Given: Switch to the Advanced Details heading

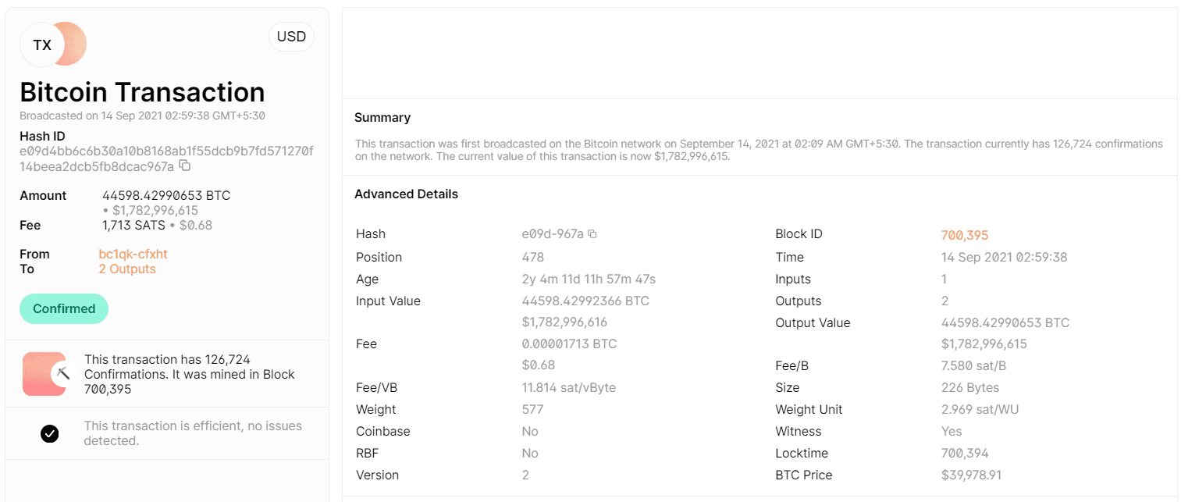Looking at the screenshot, I should click(406, 194).
